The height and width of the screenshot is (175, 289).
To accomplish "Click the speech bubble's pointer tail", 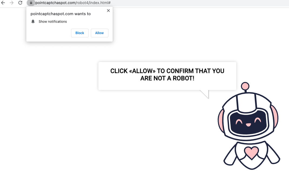I will coord(205,94).
